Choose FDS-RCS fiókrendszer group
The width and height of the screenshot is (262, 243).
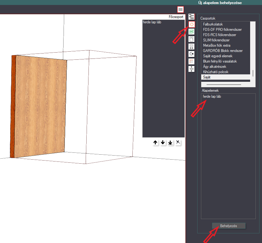tap(226, 35)
